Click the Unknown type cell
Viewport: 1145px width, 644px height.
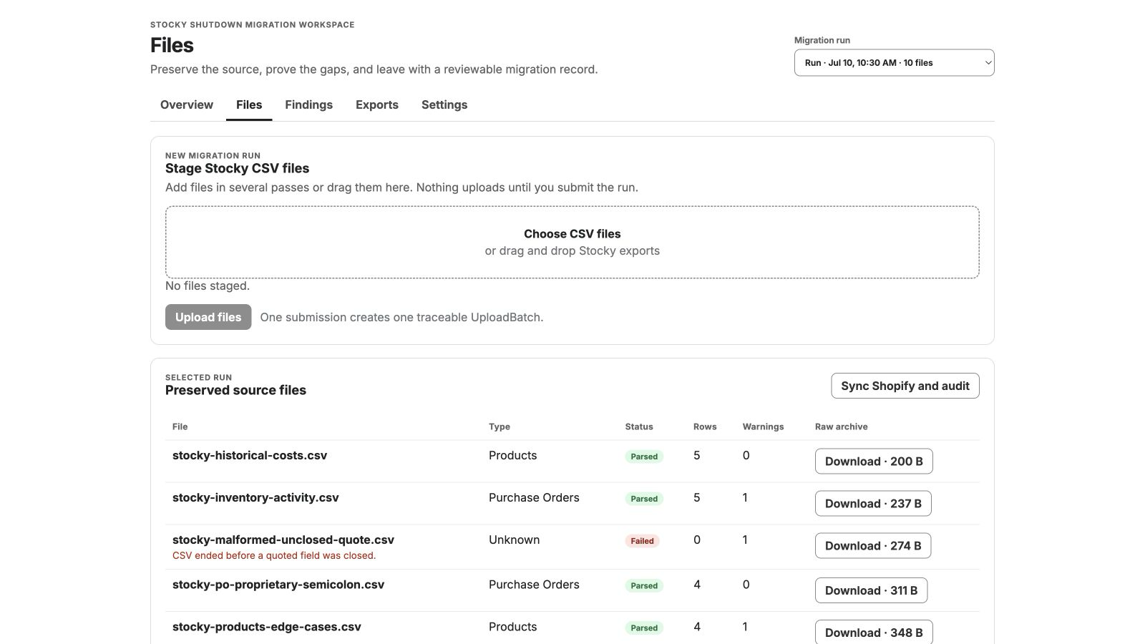515,540
